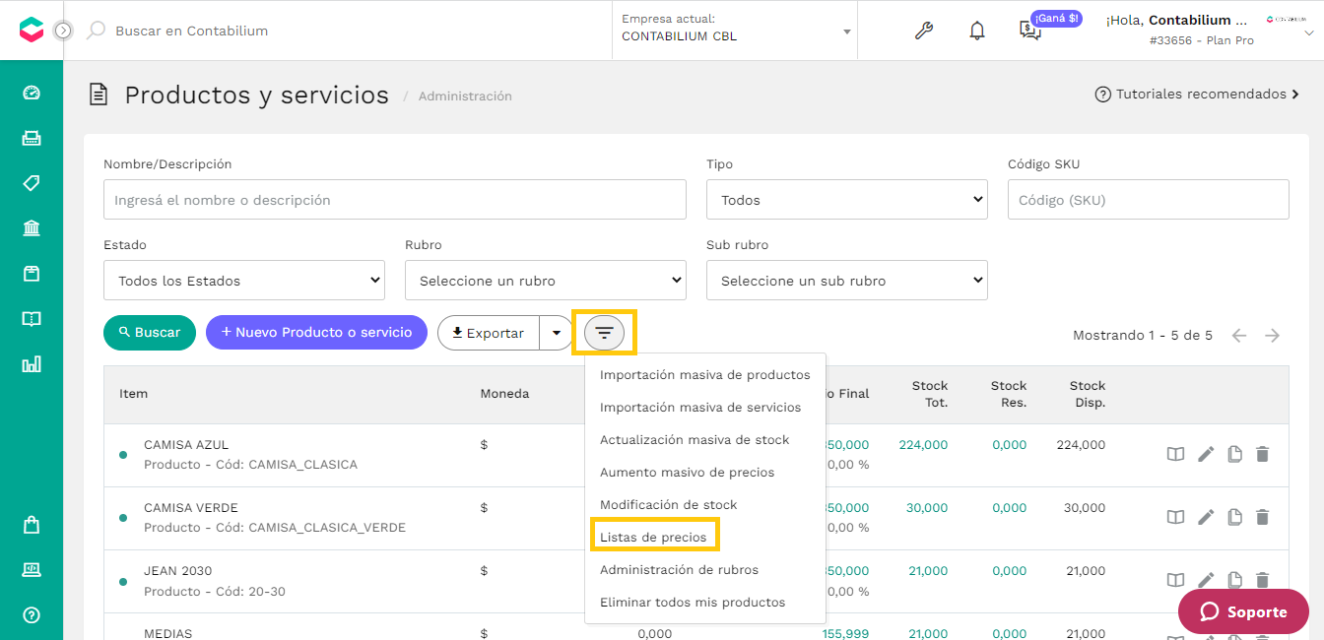The width and height of the screenshot is (1324, 640).
Task: Click the Buscar en Contabilium search field
Action: 191,31
